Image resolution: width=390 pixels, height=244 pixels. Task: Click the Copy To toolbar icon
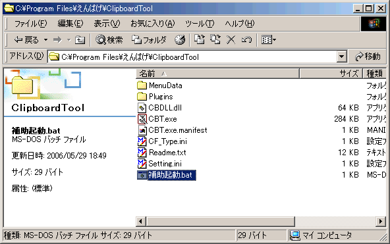click(x=215, y=39)
